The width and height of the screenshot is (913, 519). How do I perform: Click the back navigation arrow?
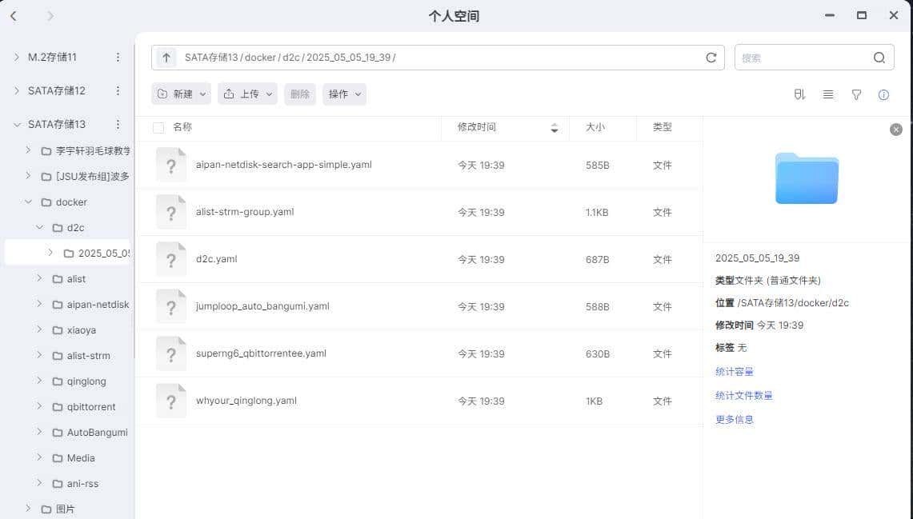(14, 15)
